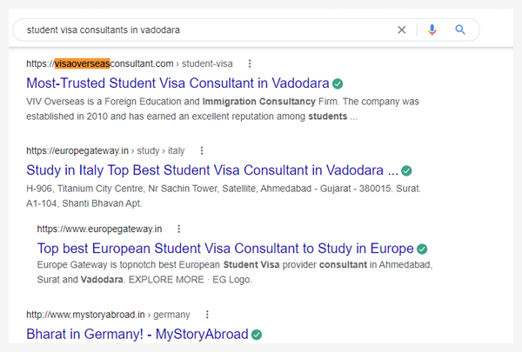
Task: Open the Bharat in Germany! - MyStoryAbroad result
Action: (x=137, y=334)
